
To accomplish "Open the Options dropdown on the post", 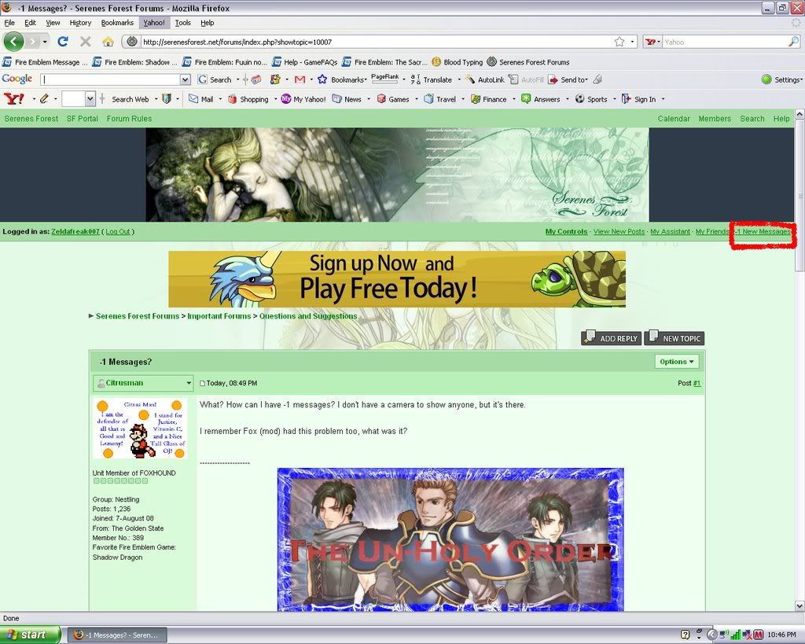I will (x=676, y=361).
